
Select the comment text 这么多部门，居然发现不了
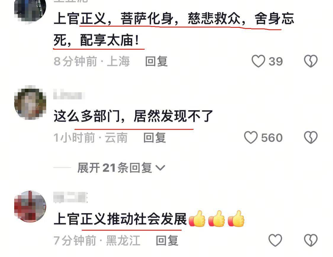(133, 116)
